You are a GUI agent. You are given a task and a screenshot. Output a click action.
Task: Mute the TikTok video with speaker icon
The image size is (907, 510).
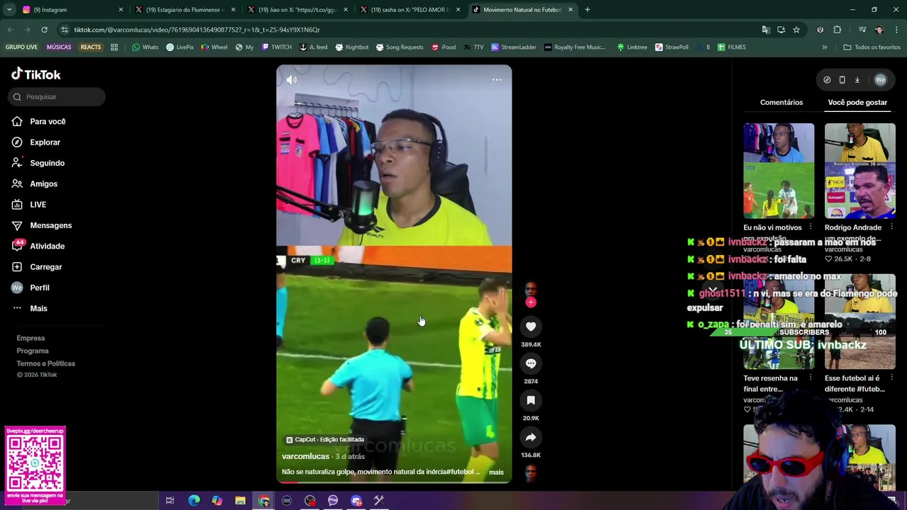[x=291, y=80]
